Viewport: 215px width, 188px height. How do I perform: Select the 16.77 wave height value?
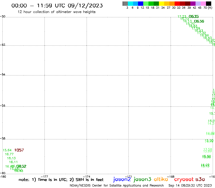coord(9,154)
